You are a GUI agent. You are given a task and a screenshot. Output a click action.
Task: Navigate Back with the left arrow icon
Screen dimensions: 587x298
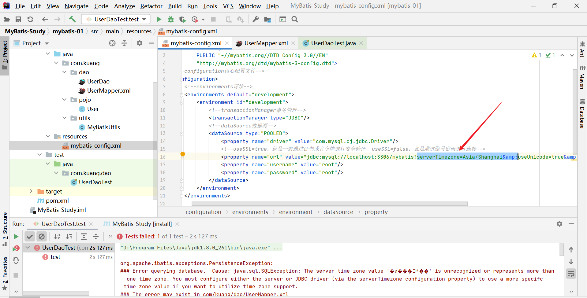(45, 19)
